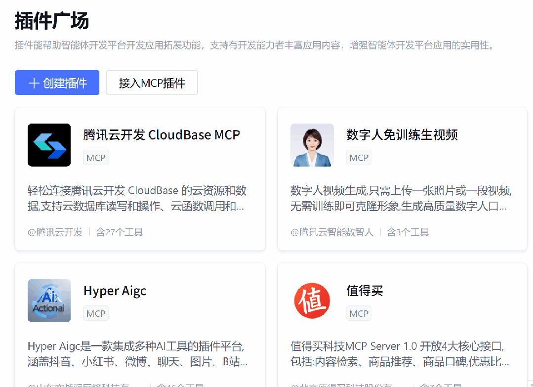The image size is (533, 387).
Task: Select the Hyper Aigc plugin title
Action: [115, 291]
